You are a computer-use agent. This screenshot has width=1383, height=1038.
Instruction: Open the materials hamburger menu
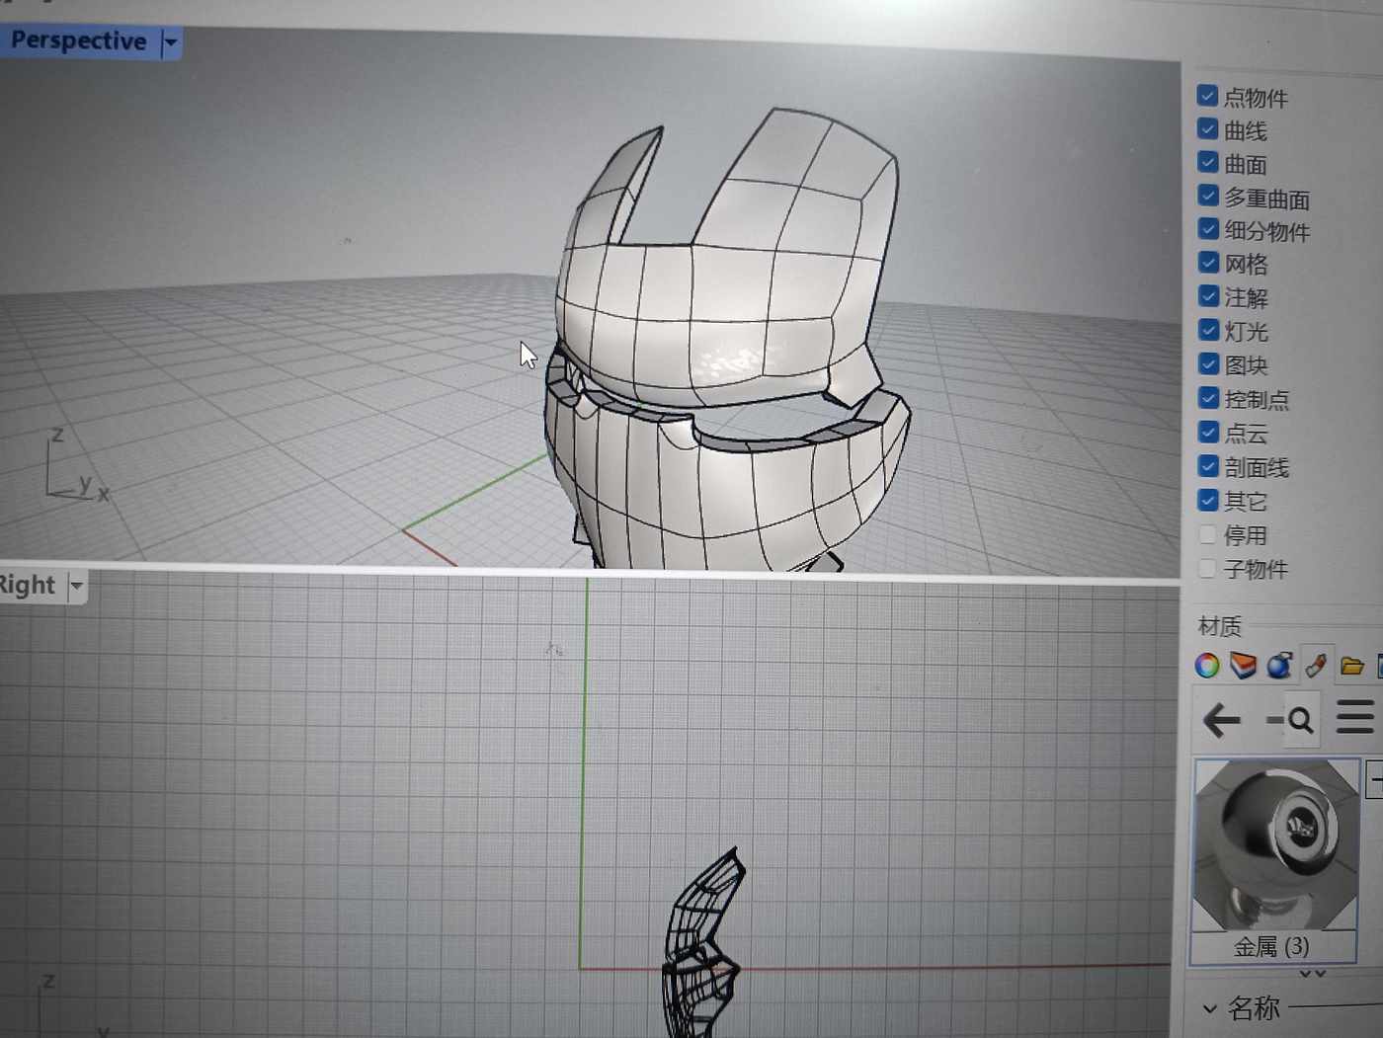(x=1354, y=717)
